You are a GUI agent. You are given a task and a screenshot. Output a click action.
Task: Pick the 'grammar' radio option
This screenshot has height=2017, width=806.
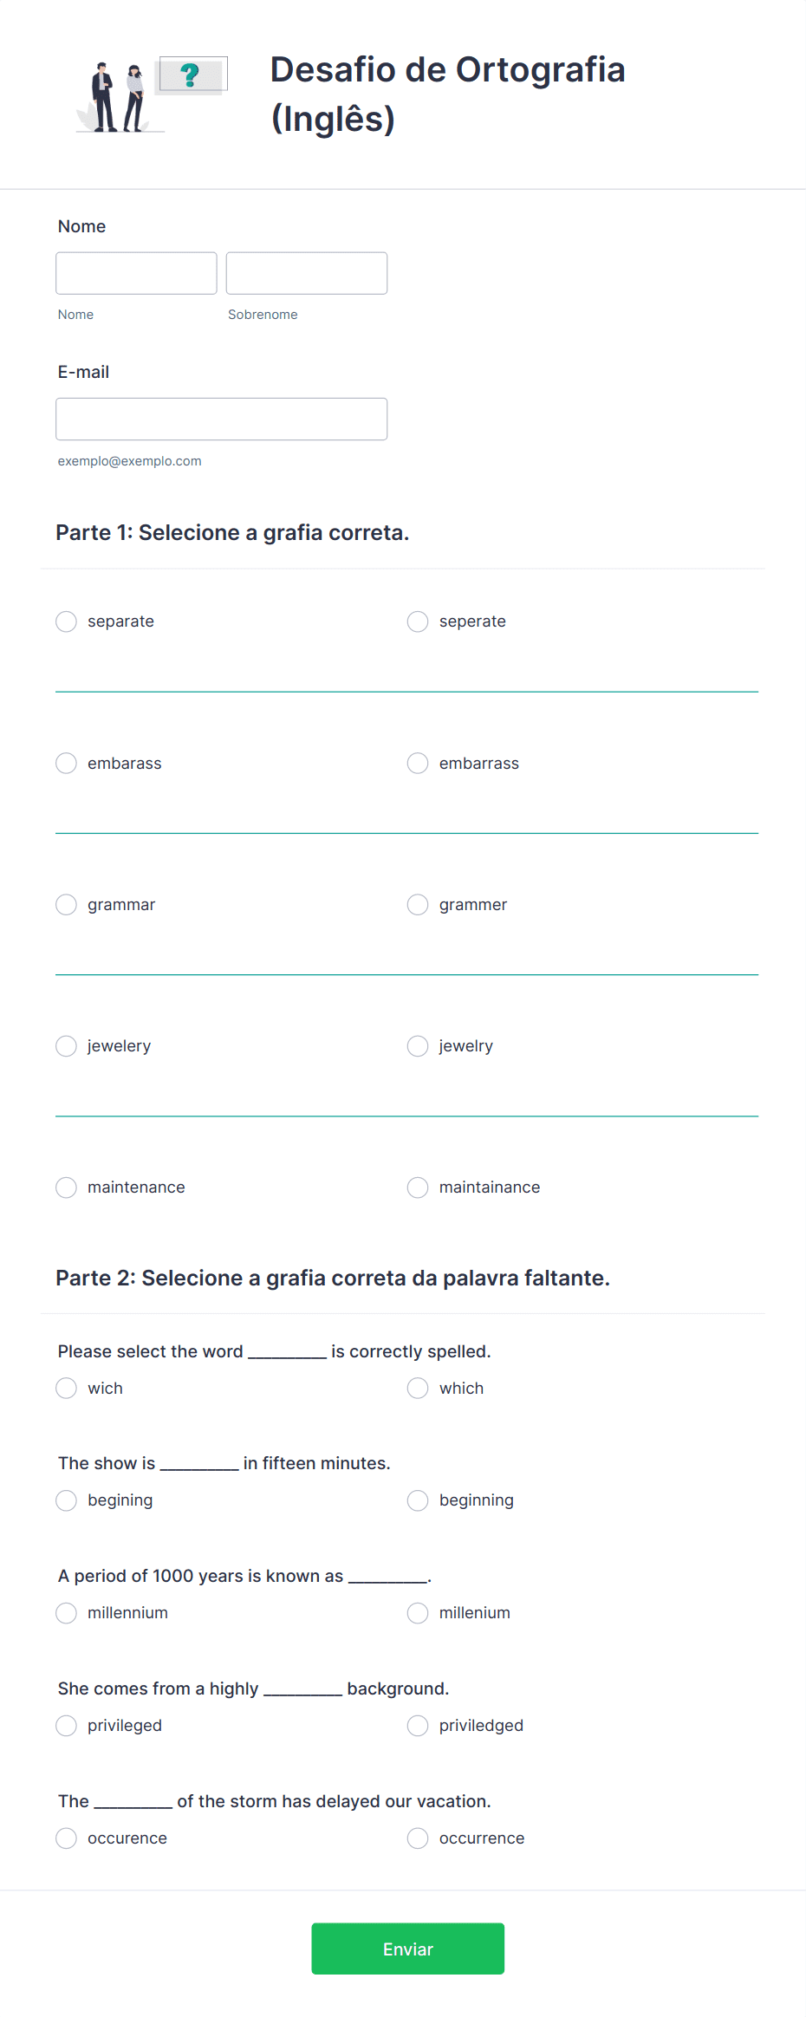[x=67, y=905]
